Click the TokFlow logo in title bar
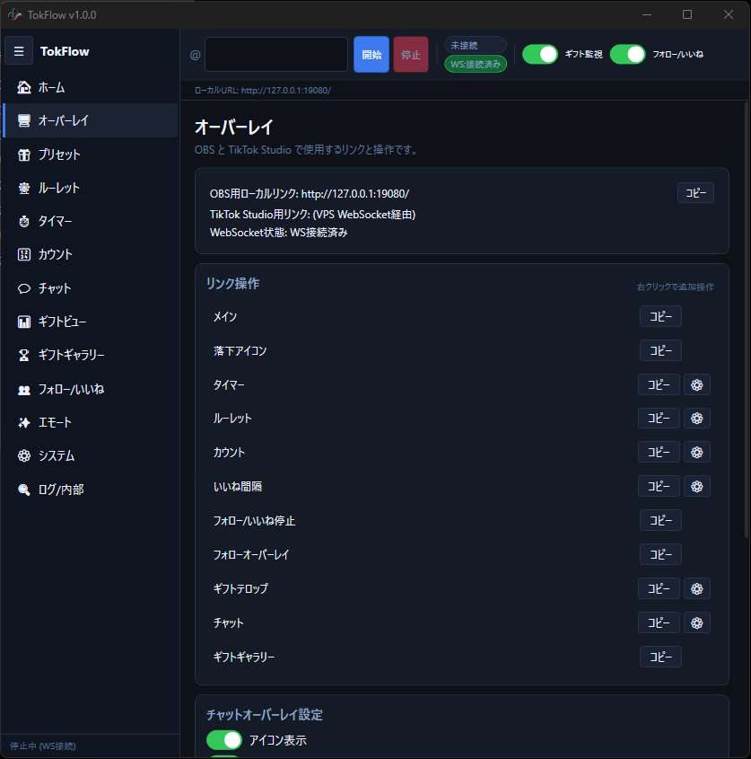751x759 pixels. click(x=14, y=14)
